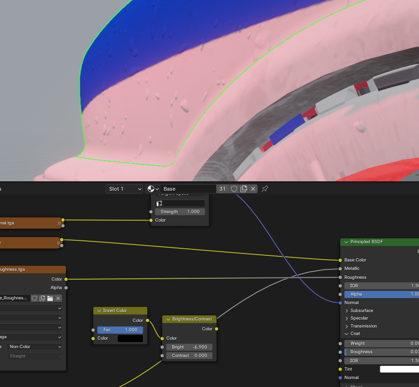Click the Invert Color output socket
Image resolution: width=419 pixels, height=387 pixels.
click(x=148, y=320)
